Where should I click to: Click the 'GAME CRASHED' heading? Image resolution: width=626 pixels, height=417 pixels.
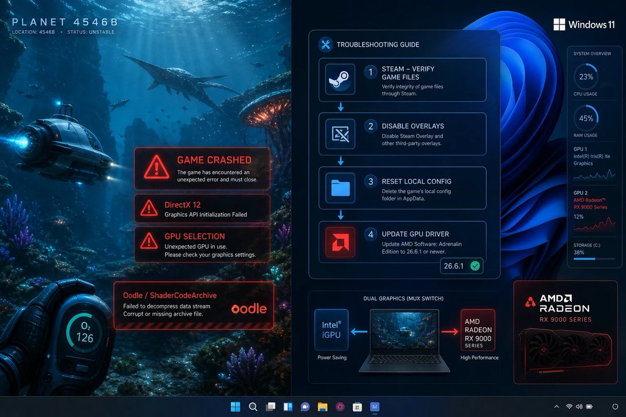pos(214,160)
